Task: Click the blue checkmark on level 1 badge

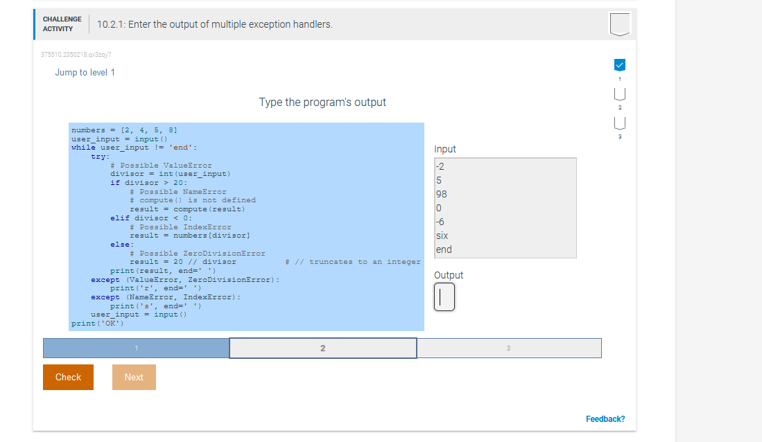Action: 619,64
